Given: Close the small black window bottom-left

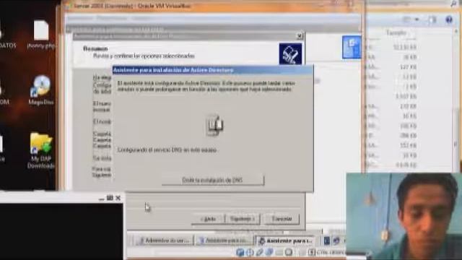Looking at the screenshot, I should [x=118, y=198].
